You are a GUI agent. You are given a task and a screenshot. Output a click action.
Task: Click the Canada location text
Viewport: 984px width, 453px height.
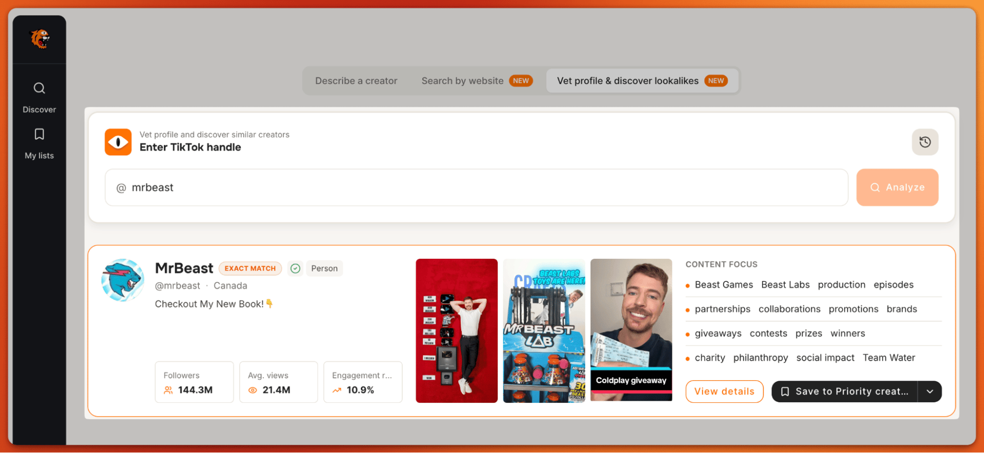coord(230,286)
